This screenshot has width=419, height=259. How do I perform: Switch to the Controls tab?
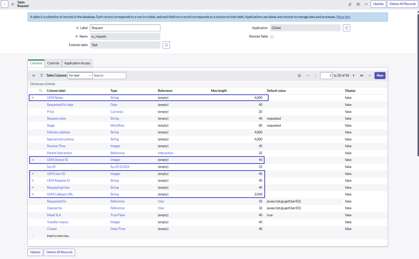click(53, 63)
